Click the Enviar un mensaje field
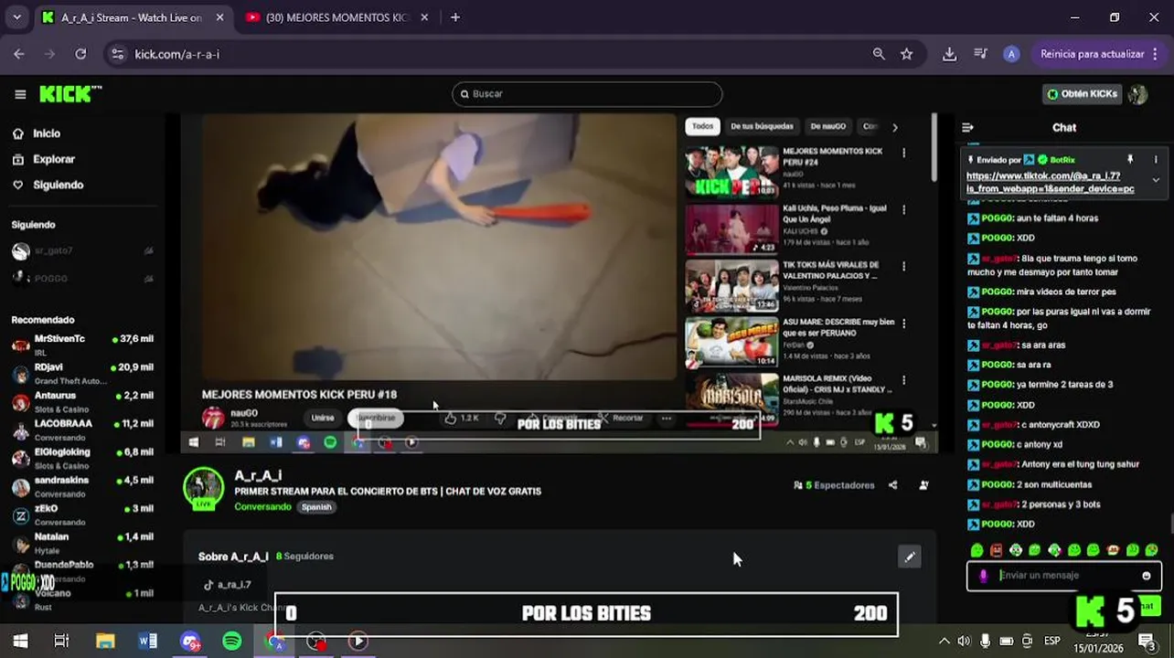This screenshot has height=658, width=1174. point(1065,576)
